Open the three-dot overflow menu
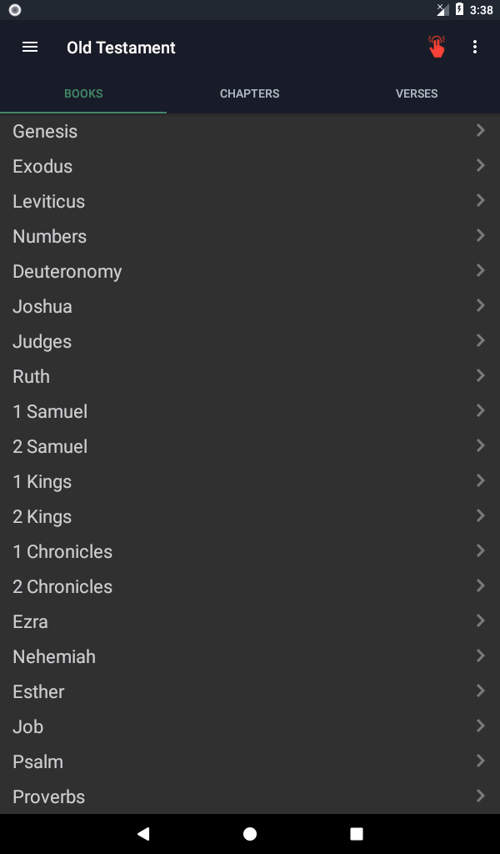This screenshot has width=500, height=854. 475,48
